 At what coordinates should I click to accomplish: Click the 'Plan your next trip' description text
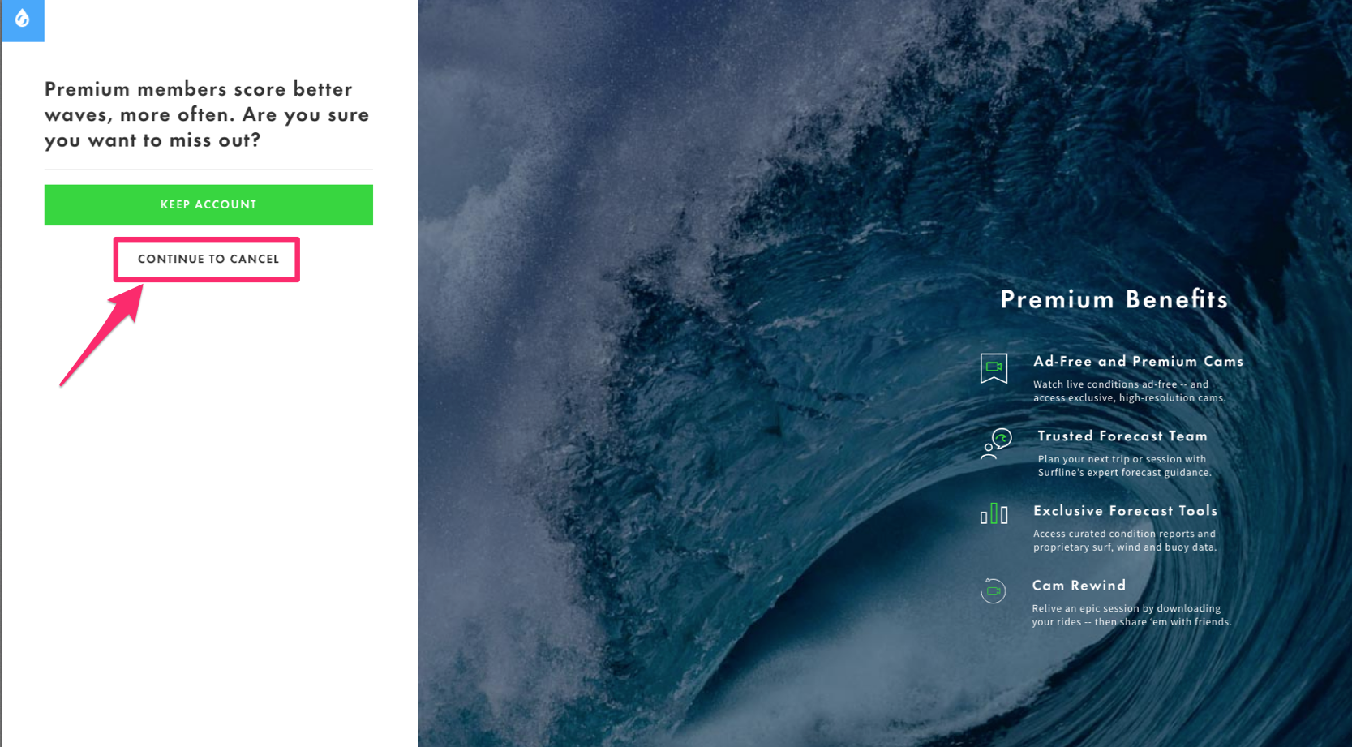click(x=1124, y=466)
